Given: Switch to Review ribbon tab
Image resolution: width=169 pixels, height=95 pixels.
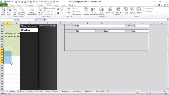Looking at the screenshot, I should pos(56,5).
